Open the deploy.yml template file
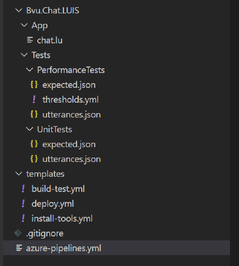239x266 pixels. tap(53, 203)
